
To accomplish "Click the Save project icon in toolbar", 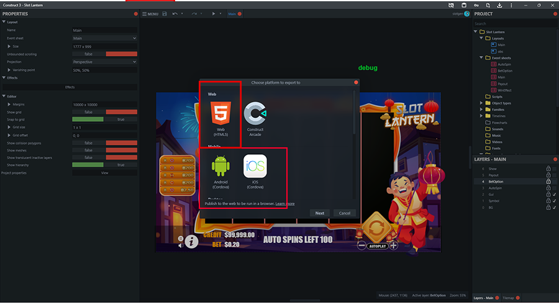I will pos(165,14).
